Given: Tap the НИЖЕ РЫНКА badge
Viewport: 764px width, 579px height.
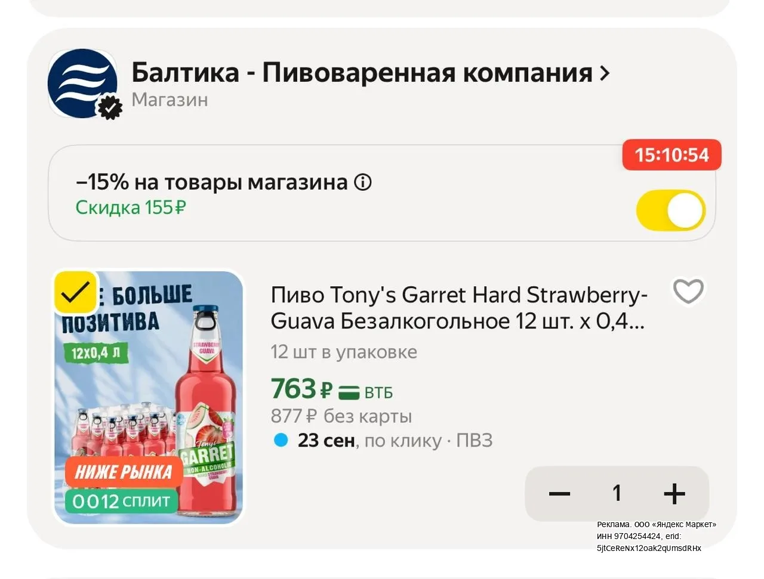Looking at the screenshot, I should [x=124, y=472].
